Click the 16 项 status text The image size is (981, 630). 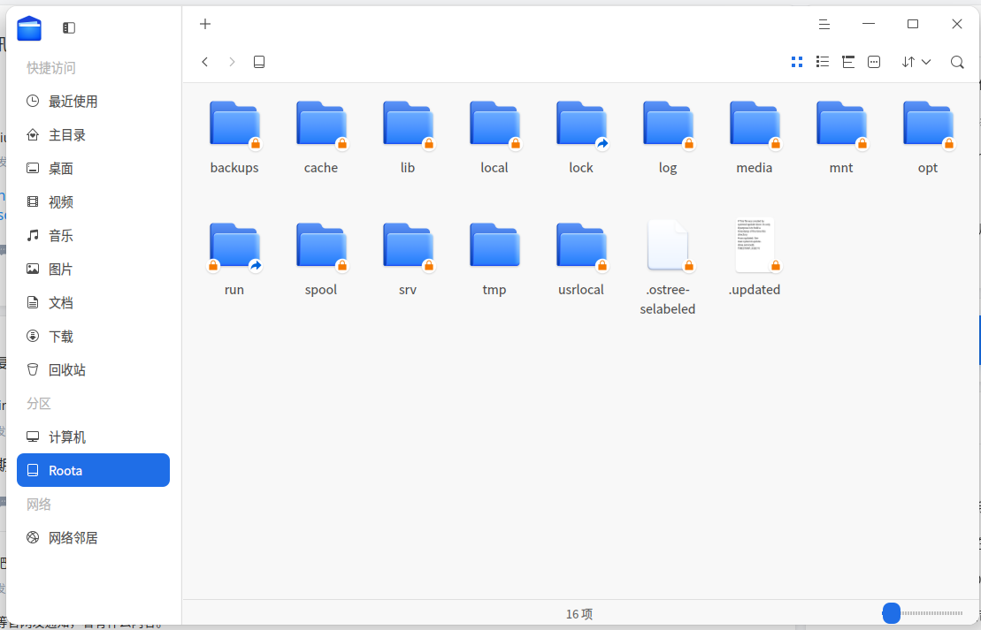(579, 614)
